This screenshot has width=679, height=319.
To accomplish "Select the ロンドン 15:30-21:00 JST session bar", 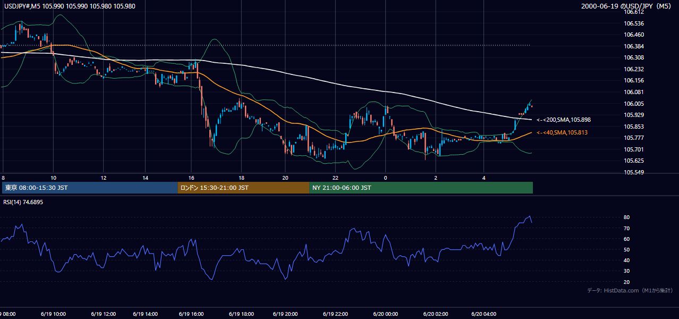I will 243,188.
